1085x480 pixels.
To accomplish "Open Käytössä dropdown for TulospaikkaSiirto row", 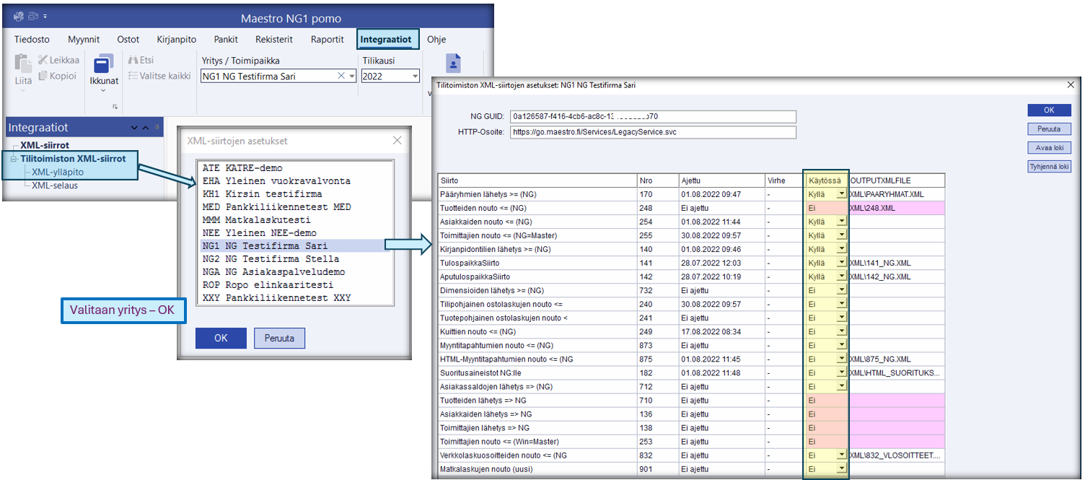I will click(841, 263).
